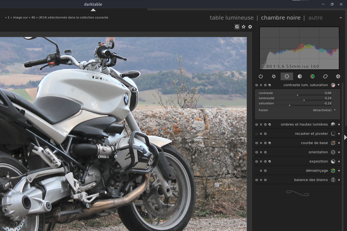Open presets for recadrer et pivoter
The width and height of the screenshot is (347, 231).
point(261,134)
